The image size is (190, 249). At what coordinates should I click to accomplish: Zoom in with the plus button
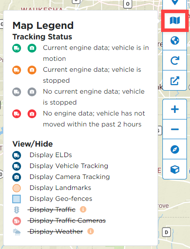click(175, 109)
